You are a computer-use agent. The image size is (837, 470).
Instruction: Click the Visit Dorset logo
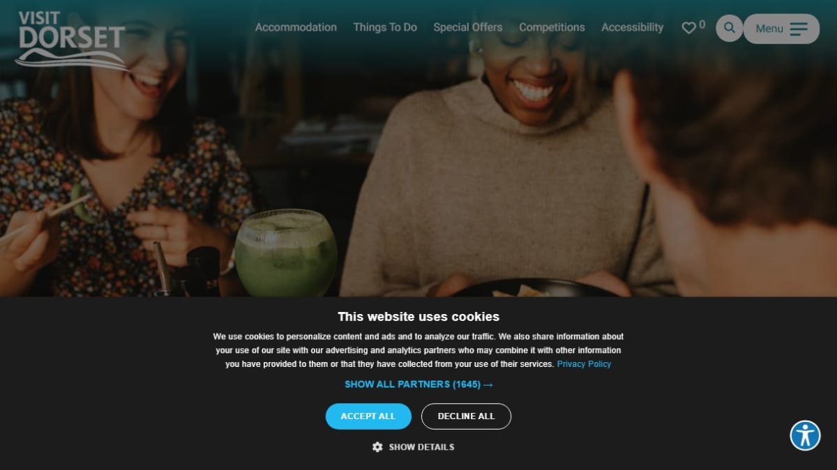point(71,40)
